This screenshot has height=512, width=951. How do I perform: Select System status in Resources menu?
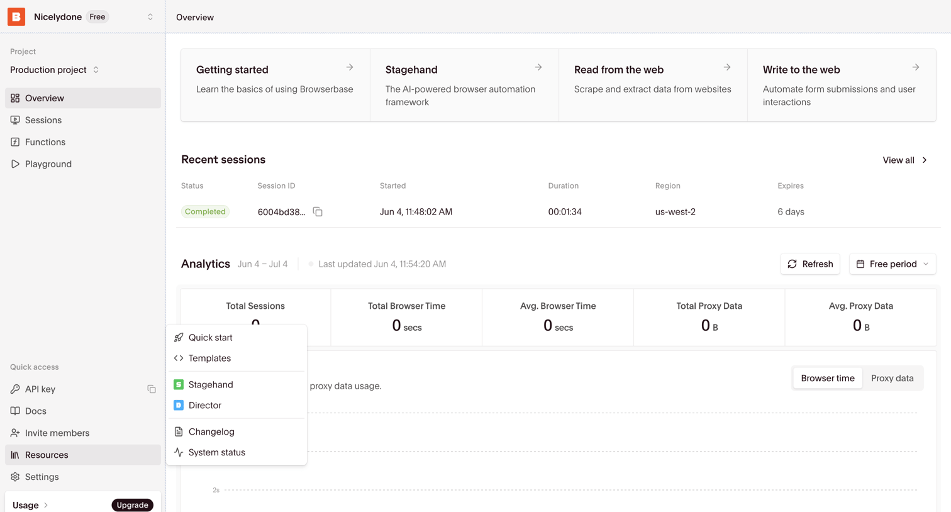pyautogui.click(x=236, y=453)
